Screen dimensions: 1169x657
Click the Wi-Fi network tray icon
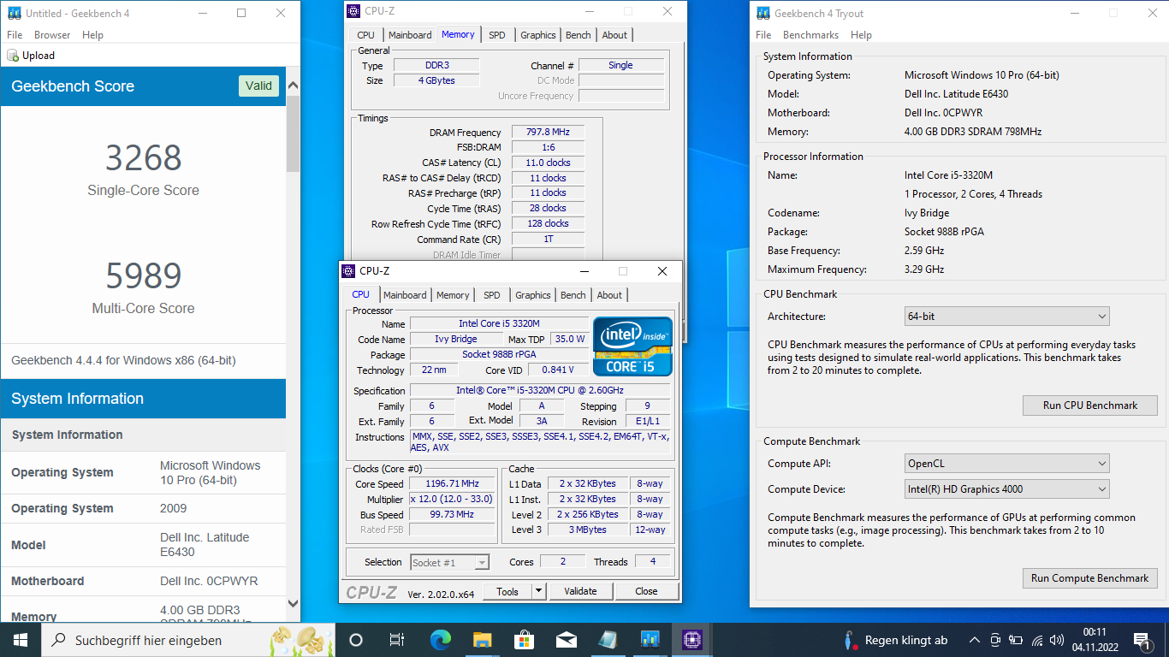[x=1037, y=640]
